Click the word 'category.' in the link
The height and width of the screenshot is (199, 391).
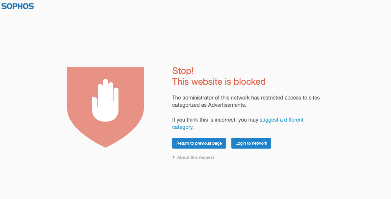[183, 127]
